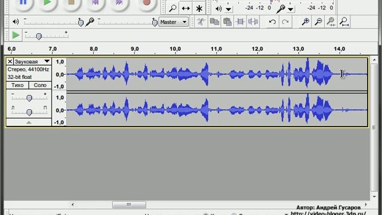Select the Zoom magnifier tool
The image size is (382, 215).
coord(172,8)
